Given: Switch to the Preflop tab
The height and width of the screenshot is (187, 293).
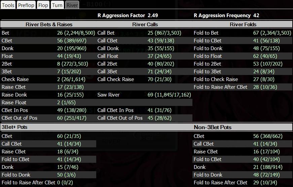Looking at the screenshot, I should (26, 5).
